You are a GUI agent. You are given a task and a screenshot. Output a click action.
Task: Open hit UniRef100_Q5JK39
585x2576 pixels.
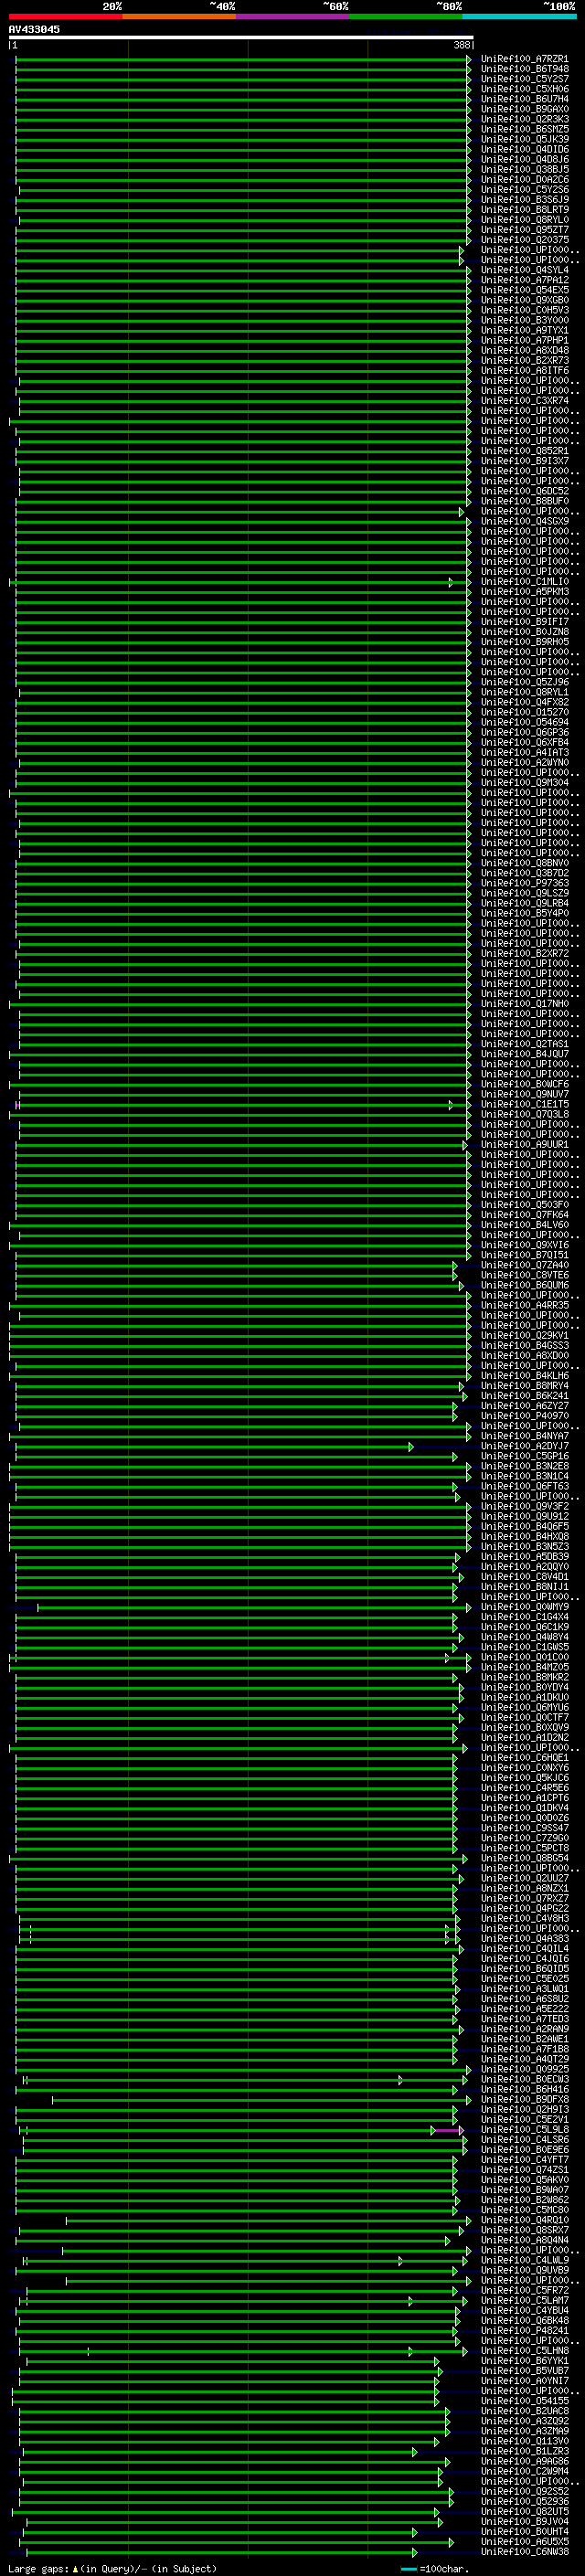tap(524, 139)
